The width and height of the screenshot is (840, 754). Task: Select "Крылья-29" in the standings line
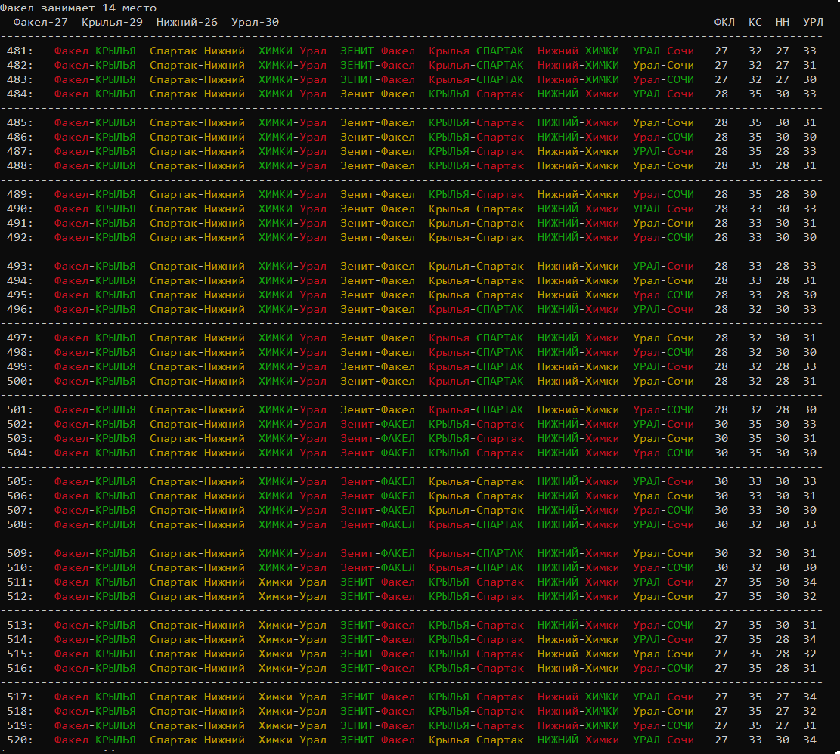point(112,23)
